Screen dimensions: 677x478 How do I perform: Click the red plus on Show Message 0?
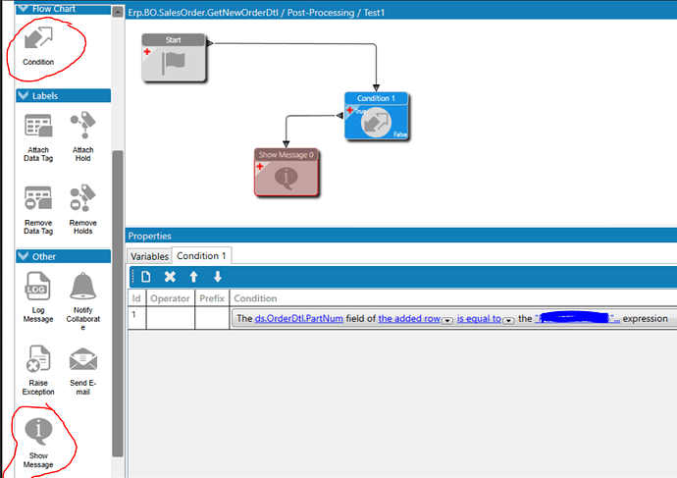coord(260,166)
